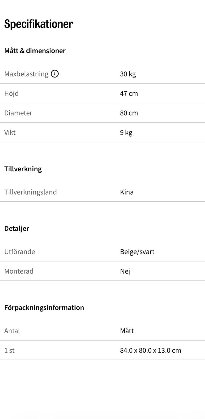Select the Kina country value
The image size is (205, 419).
pos(127,192)
